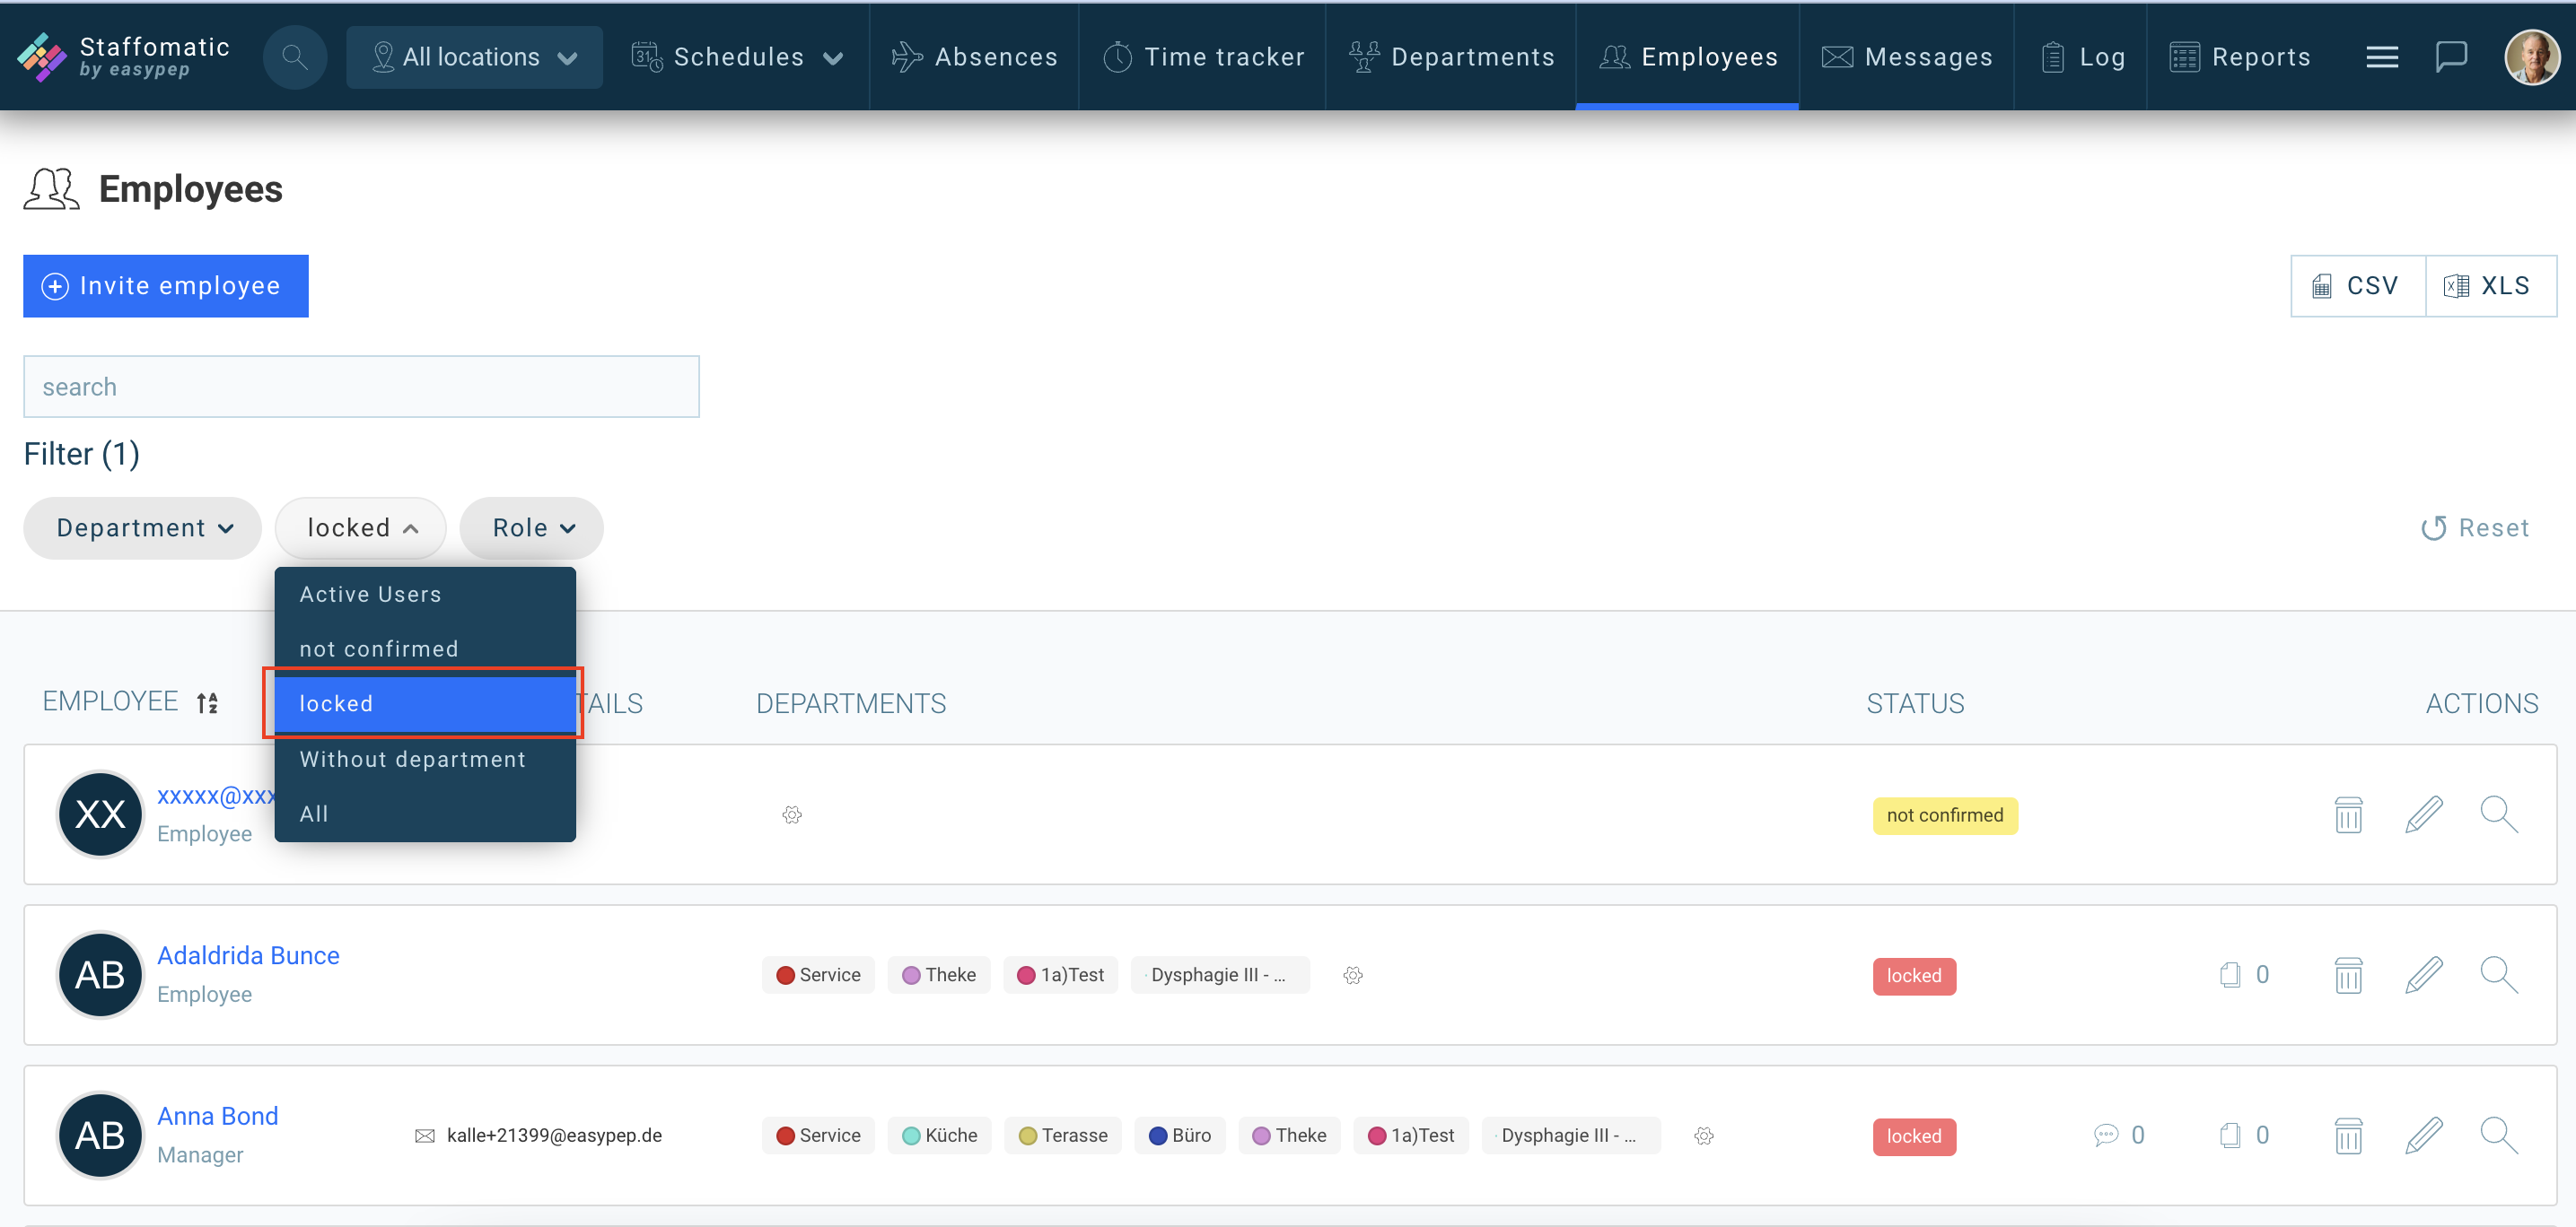Open department settings gear for Adaldrida Bunce
2576x1227 pixels.
1353,975
